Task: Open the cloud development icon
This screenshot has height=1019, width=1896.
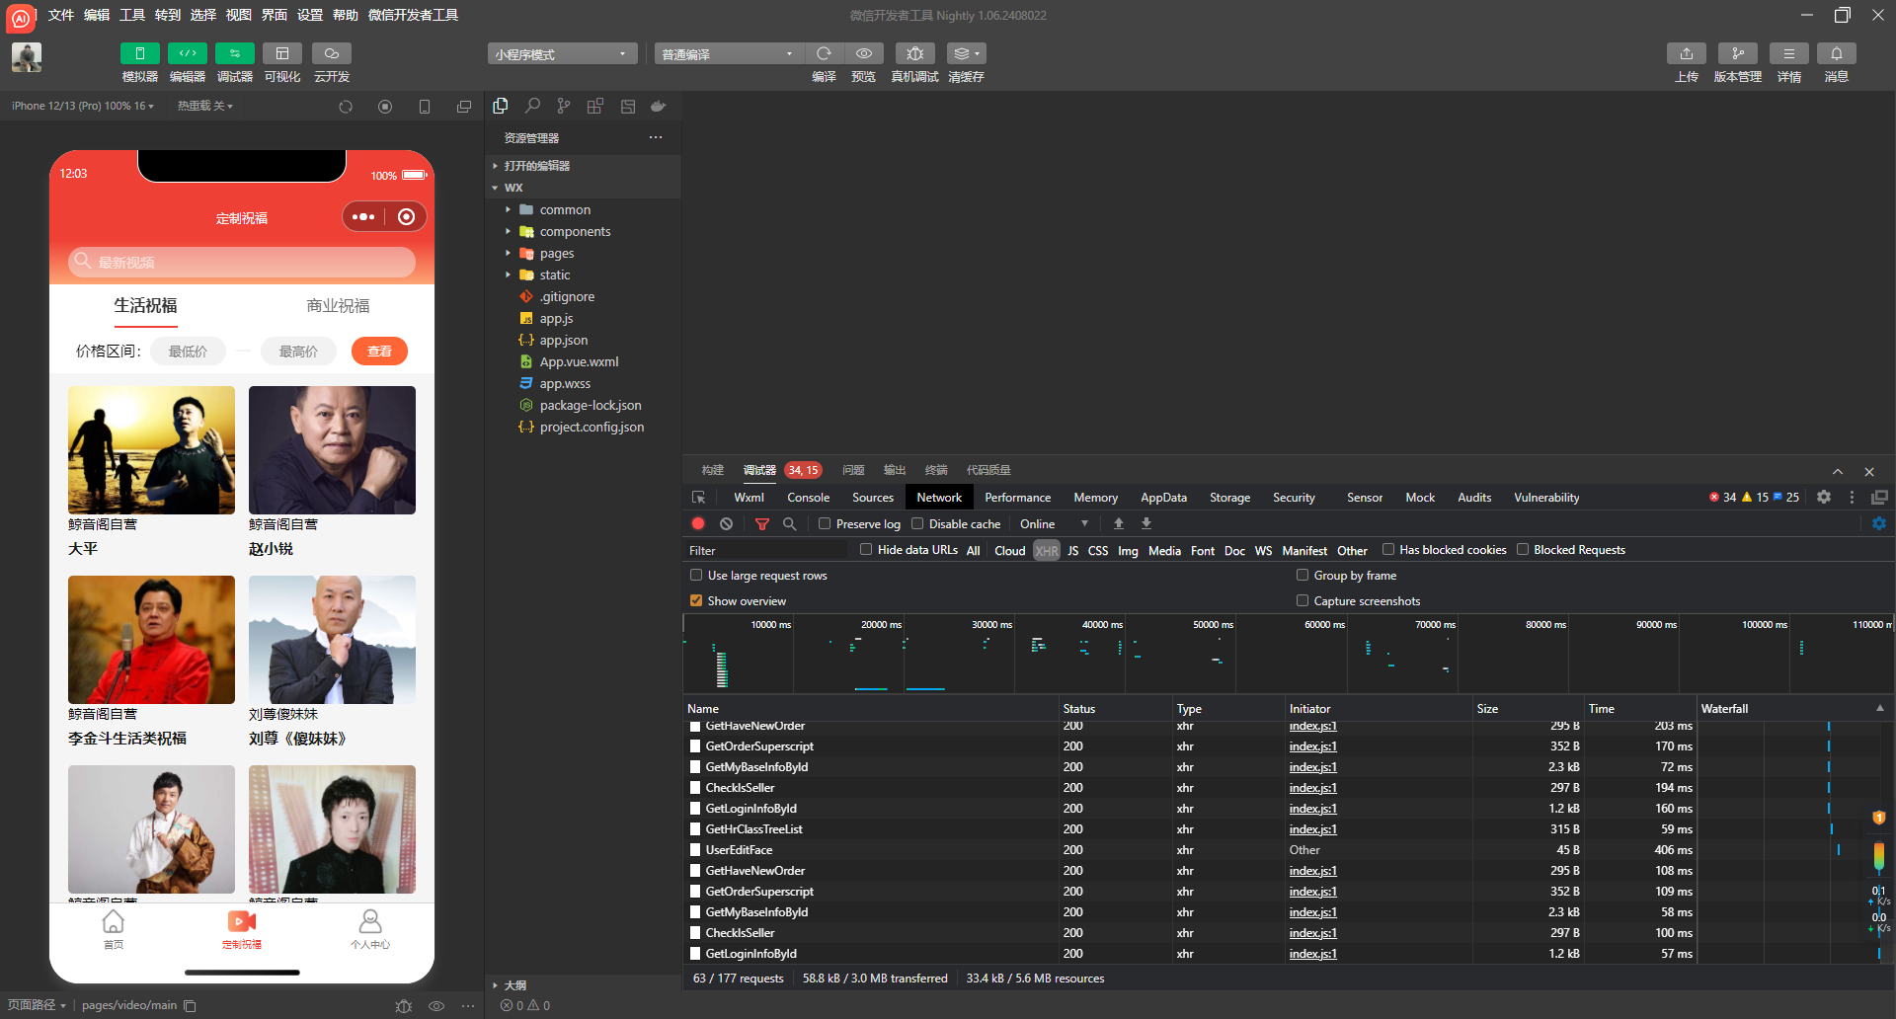Action: (331, 53)
